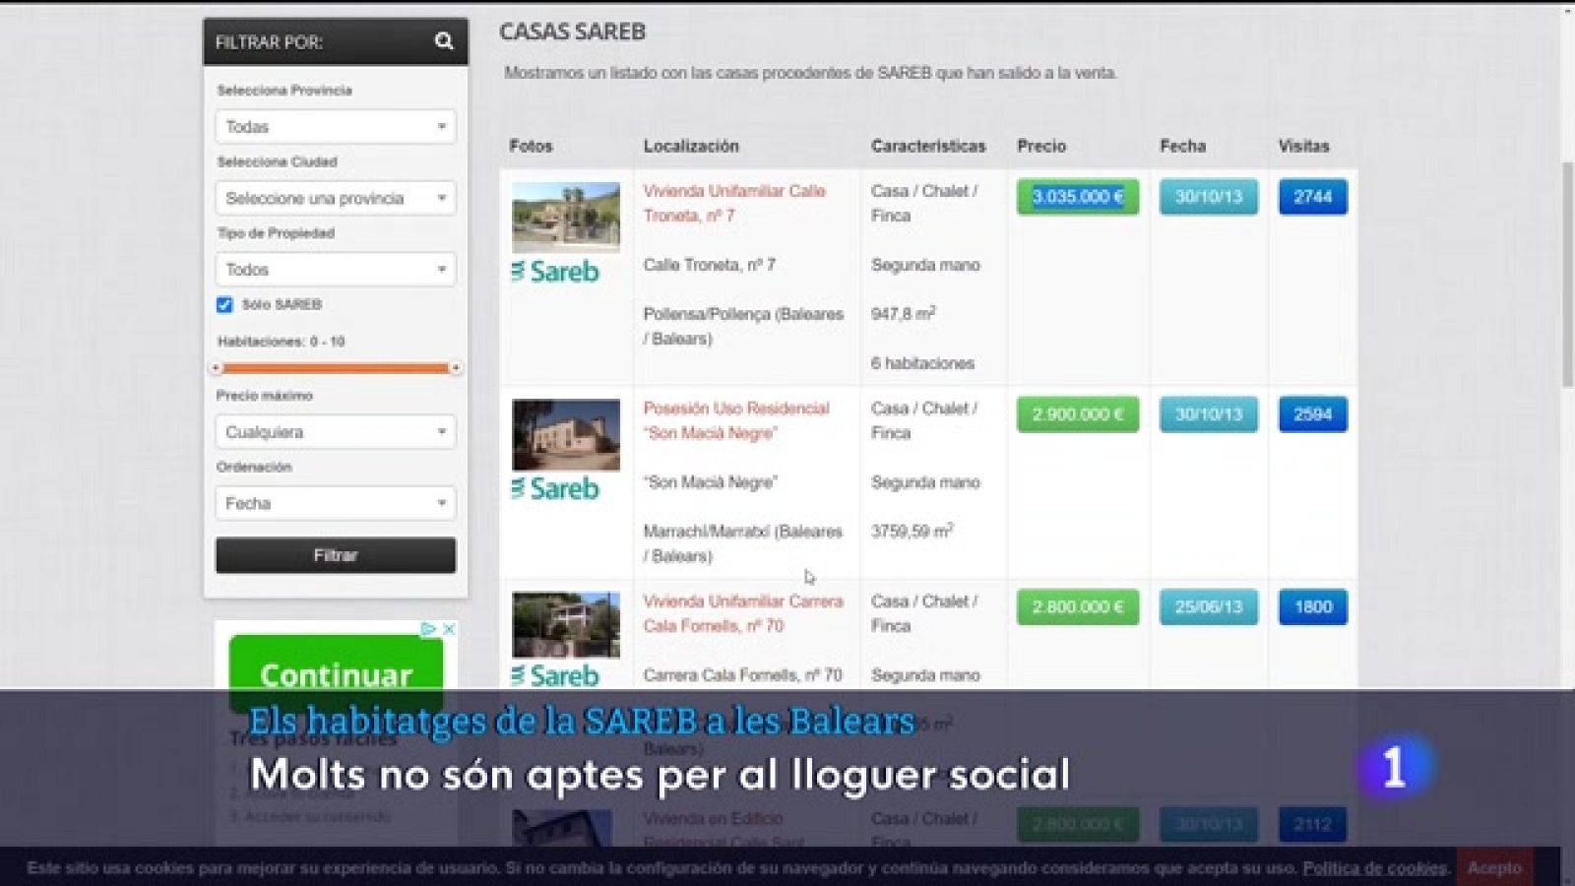Expand the Tipo de Propiedad dropdown showing Todos
1575x886 pixels.
coord(335,269)
